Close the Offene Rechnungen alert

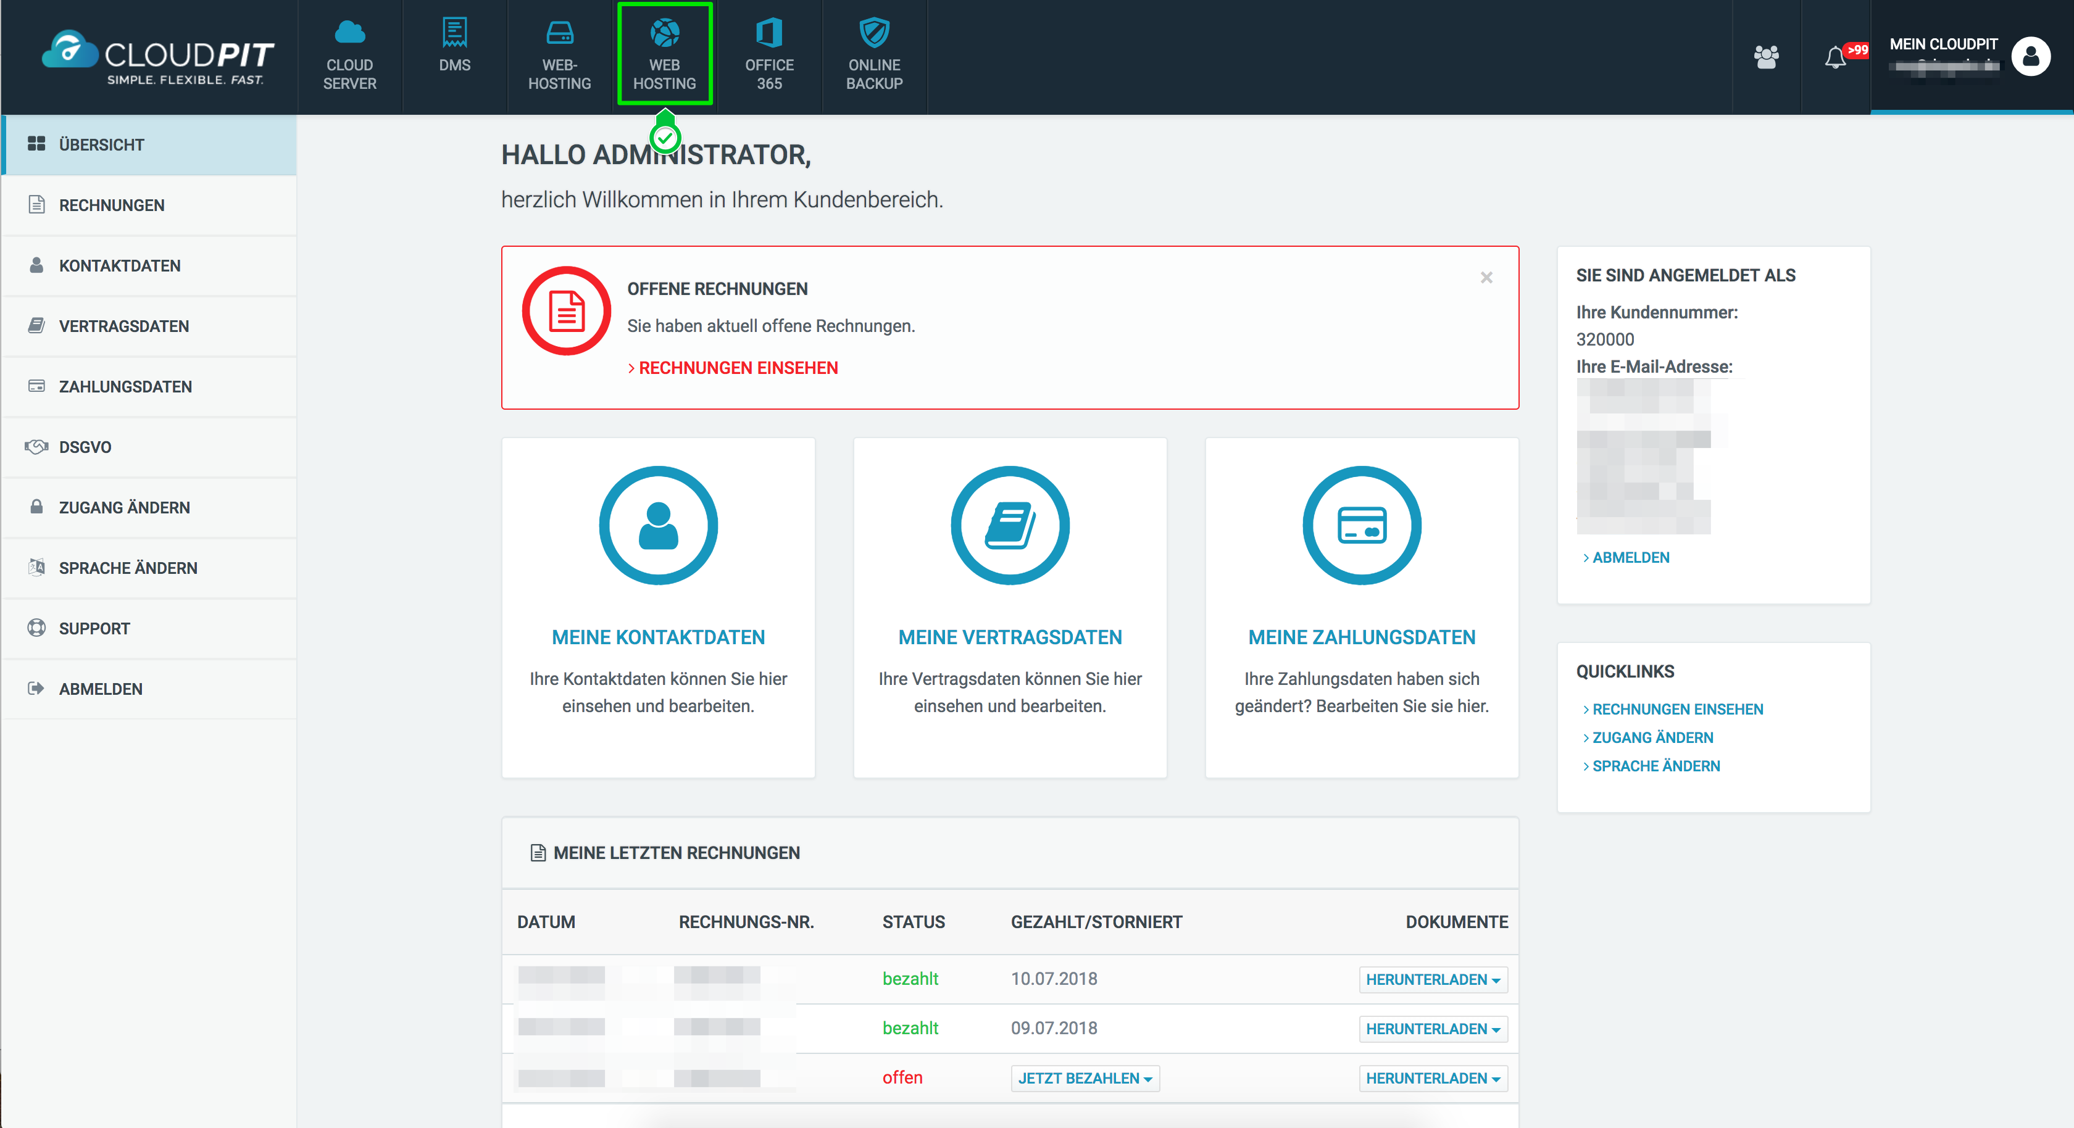click(x=1486, y=278)
